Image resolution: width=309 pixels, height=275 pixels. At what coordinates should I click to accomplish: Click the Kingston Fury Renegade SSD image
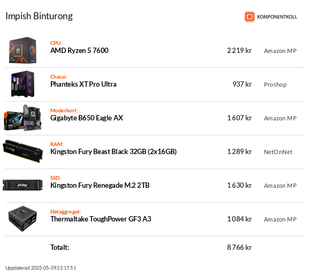(23, 185)
